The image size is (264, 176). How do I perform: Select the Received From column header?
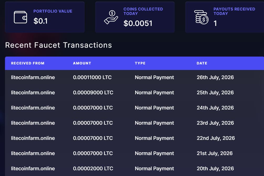click(x=28, y=63)
